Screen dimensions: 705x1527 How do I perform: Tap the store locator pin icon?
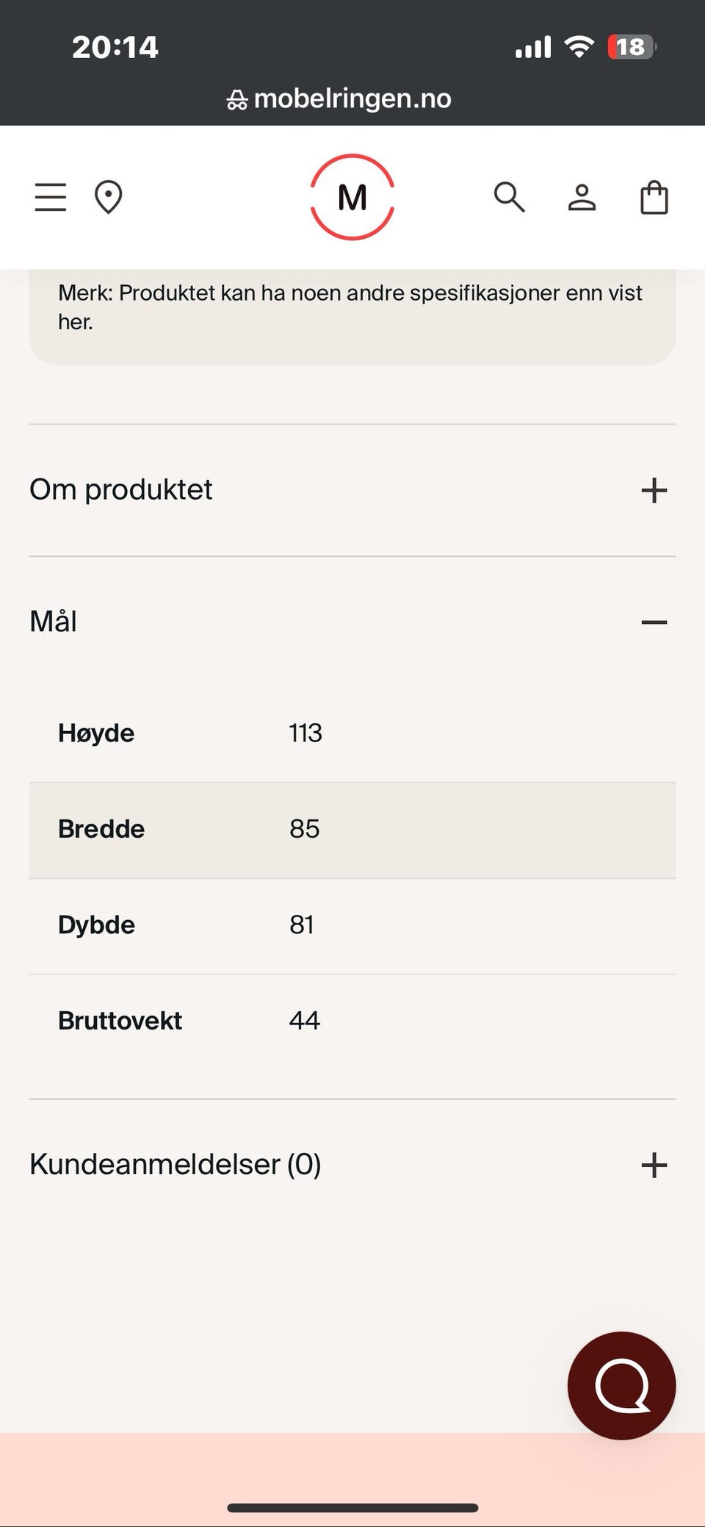pos(108,197)
